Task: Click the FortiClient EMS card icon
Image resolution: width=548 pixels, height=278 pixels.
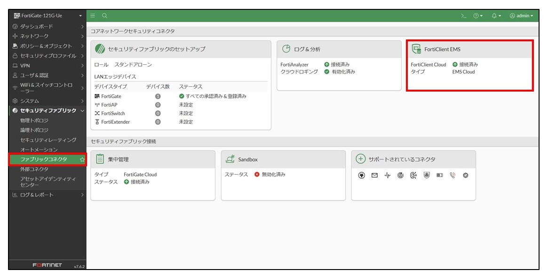Action: click(416, 49)
